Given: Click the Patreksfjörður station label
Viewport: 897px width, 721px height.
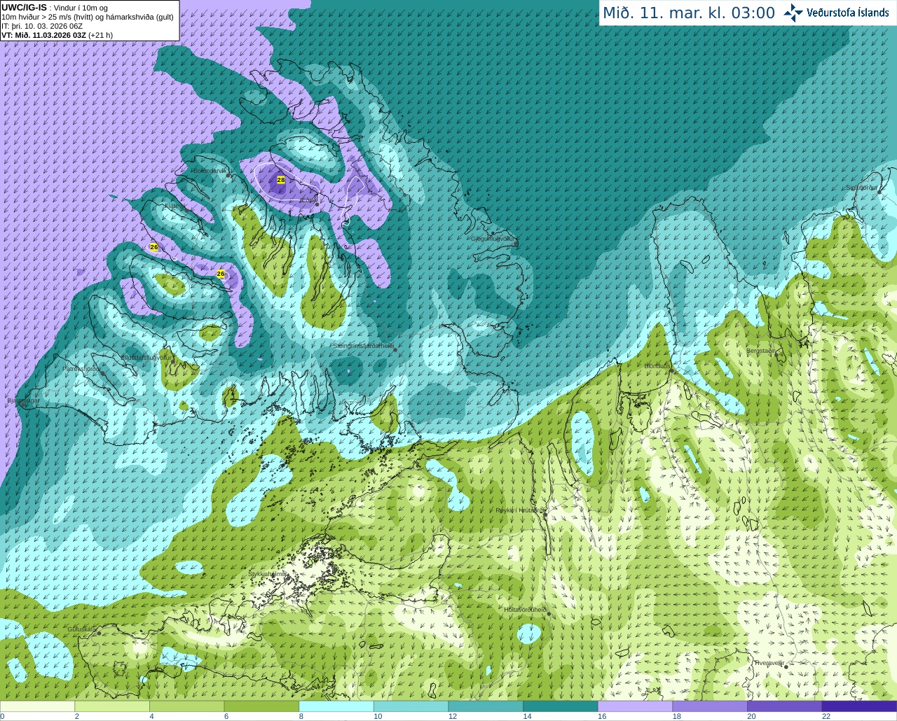Looking at the screenshot, I should (83, 368).
